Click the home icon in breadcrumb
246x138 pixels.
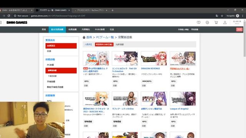[84, 38]
